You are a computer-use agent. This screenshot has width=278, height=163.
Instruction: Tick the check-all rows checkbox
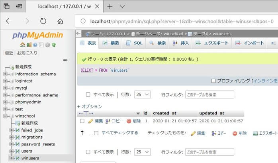(96, 133)
